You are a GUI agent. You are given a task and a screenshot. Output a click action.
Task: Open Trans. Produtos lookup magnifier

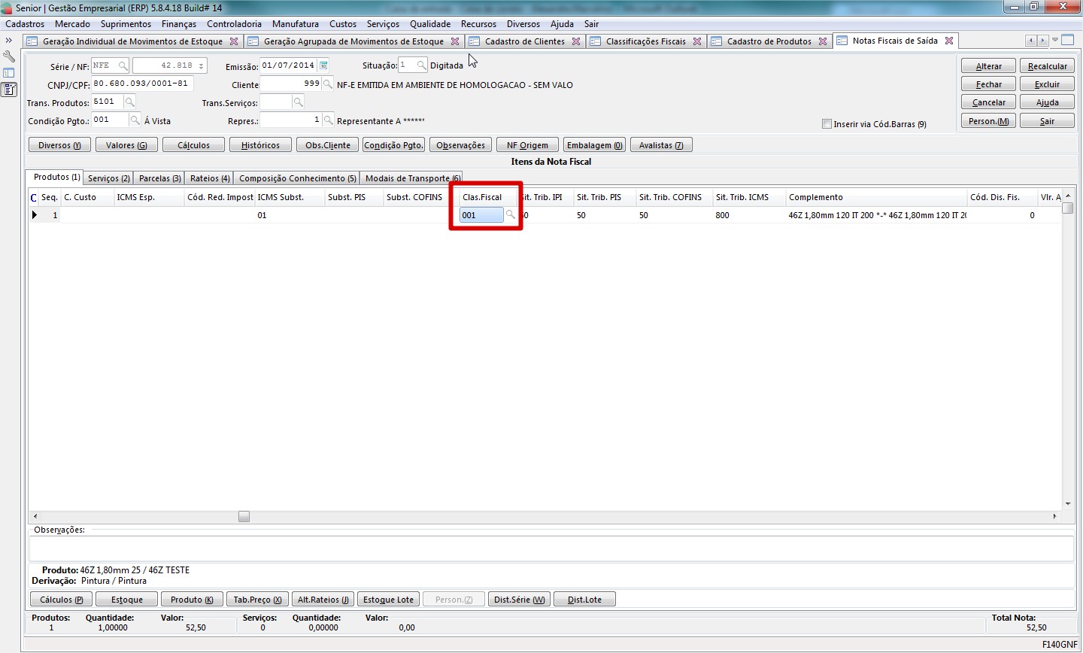click(129, 102)
